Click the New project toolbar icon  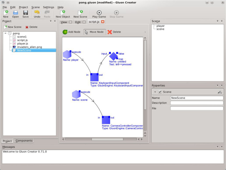pos(6,14)
